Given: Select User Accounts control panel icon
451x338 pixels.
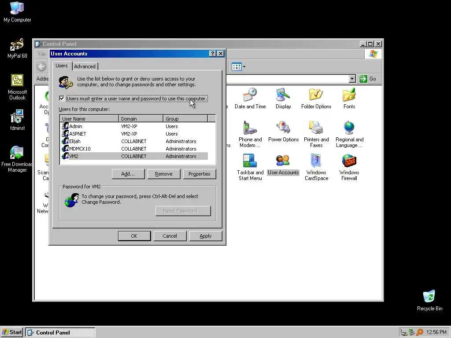Looking at the screenshot, I should tap(283, 165).
